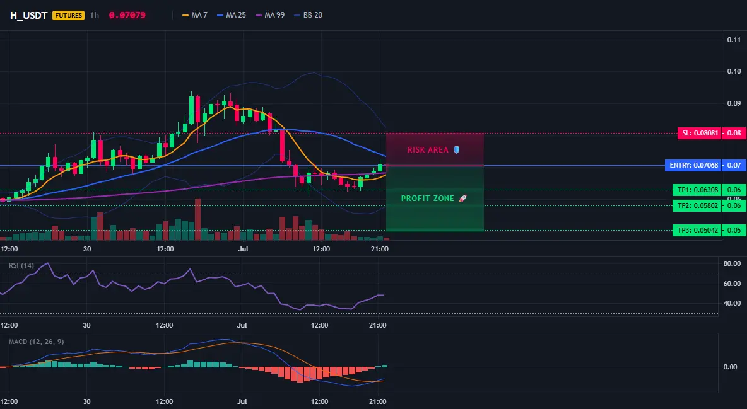
Task: Click the 30 date label under MACD panel
Action: [86, 401]
